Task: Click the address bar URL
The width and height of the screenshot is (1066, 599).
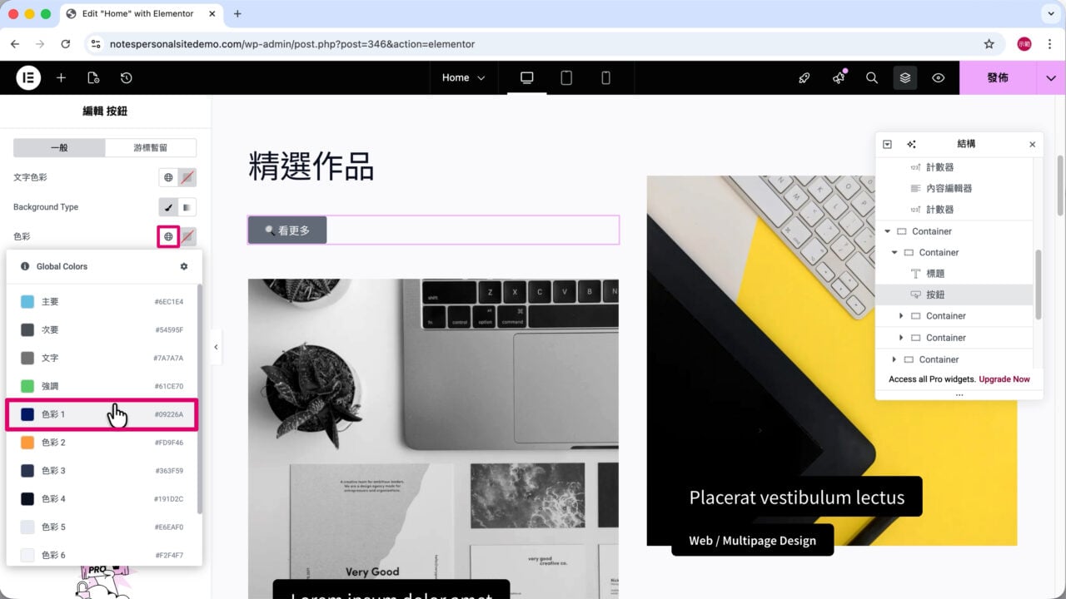Action: 292,44
